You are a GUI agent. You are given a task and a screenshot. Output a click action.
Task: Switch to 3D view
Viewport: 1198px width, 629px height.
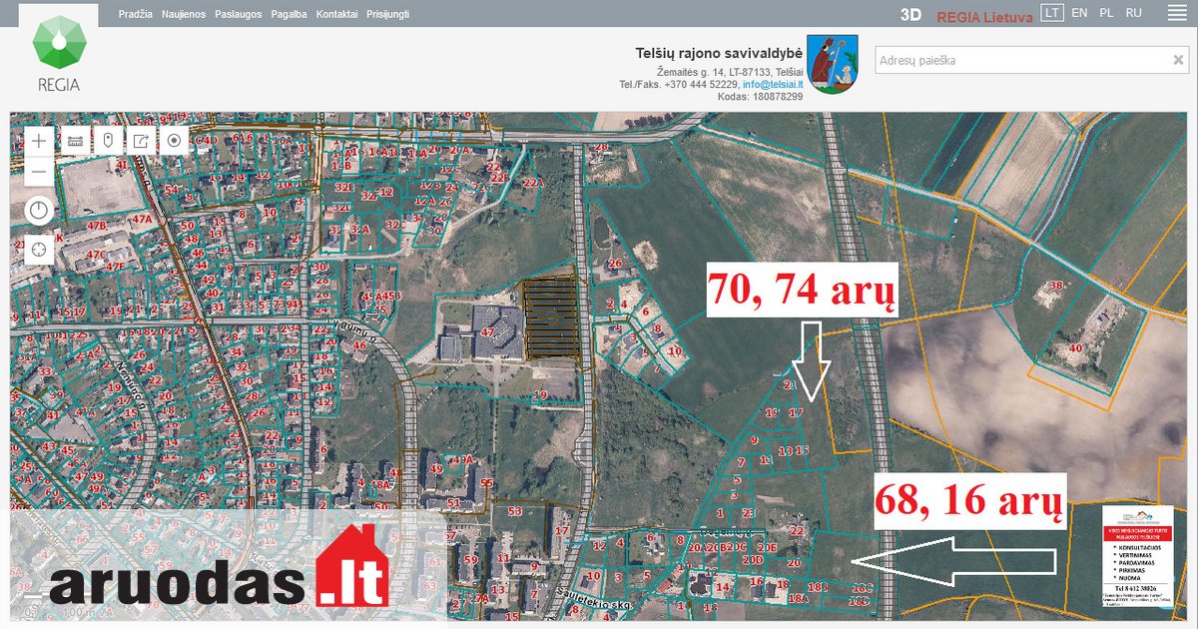909,14
